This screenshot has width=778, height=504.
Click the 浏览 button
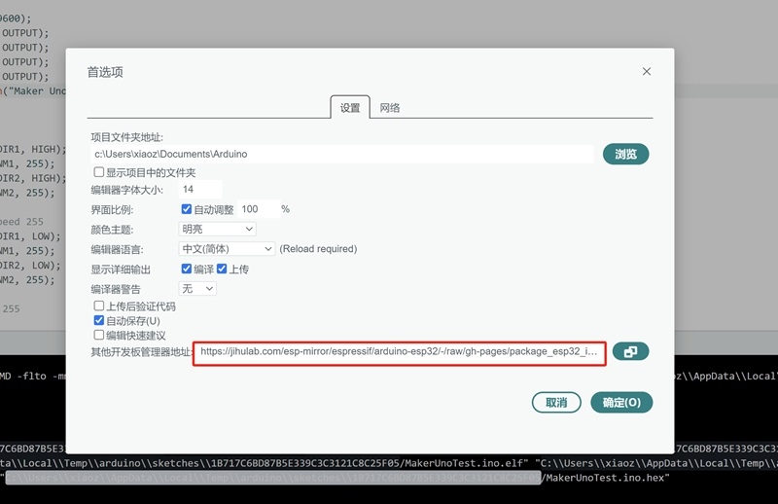625,154
